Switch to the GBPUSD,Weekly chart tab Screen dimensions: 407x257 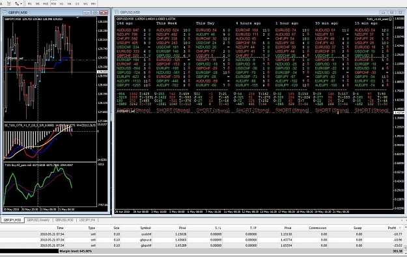click(x=38, y=220)
